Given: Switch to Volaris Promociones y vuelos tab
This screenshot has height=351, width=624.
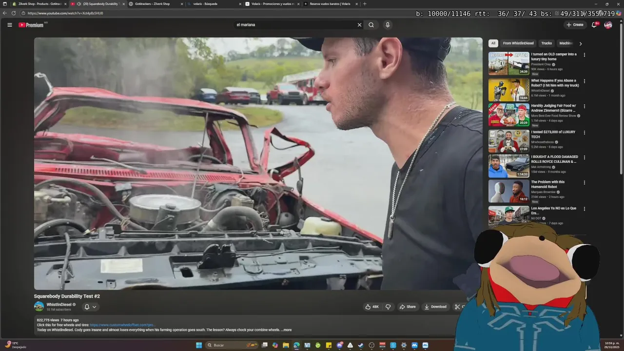Looking at the screenshot, I should 272,4.
